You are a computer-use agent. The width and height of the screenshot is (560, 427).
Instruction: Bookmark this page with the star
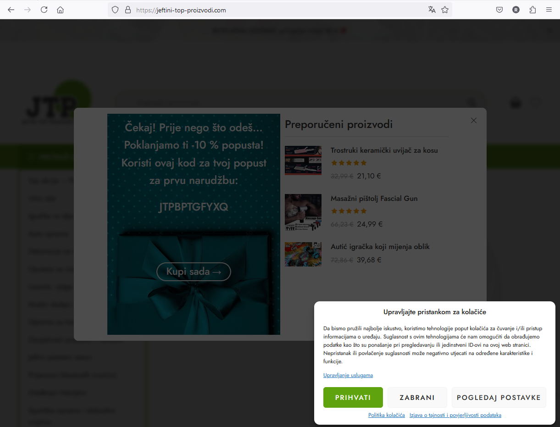coord(445,10)
